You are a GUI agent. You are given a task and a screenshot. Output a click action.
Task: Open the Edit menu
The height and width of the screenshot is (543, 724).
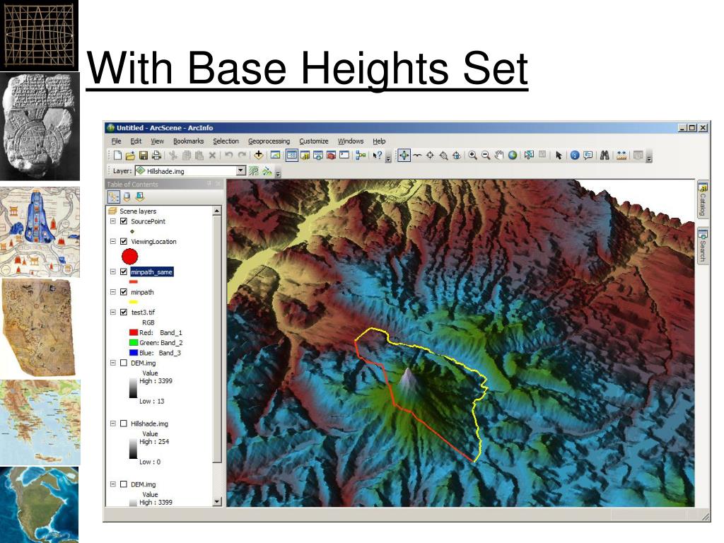pyautogui.click(x=136, y=141)
